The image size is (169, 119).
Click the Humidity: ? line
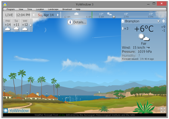(131, 55)
